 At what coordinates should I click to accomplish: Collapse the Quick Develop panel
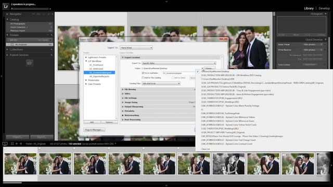[x=326, y=39]
